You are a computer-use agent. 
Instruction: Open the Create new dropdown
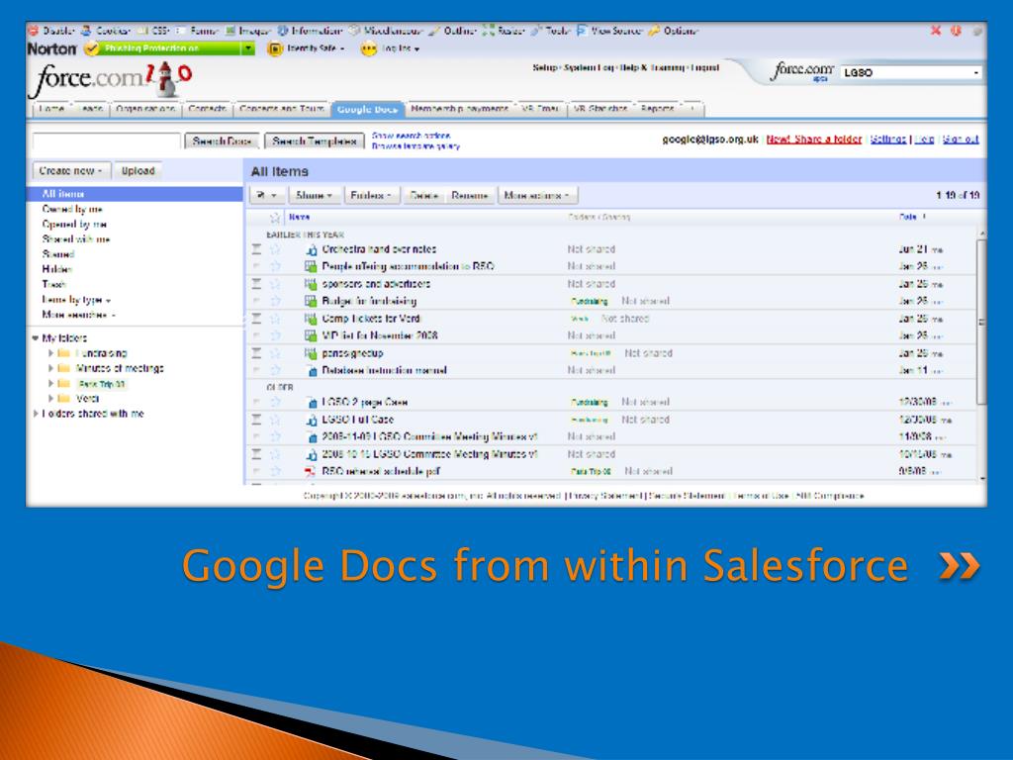[71, 170]
